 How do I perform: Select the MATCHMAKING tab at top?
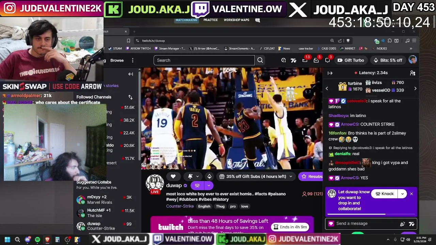[x=186, y=20]
